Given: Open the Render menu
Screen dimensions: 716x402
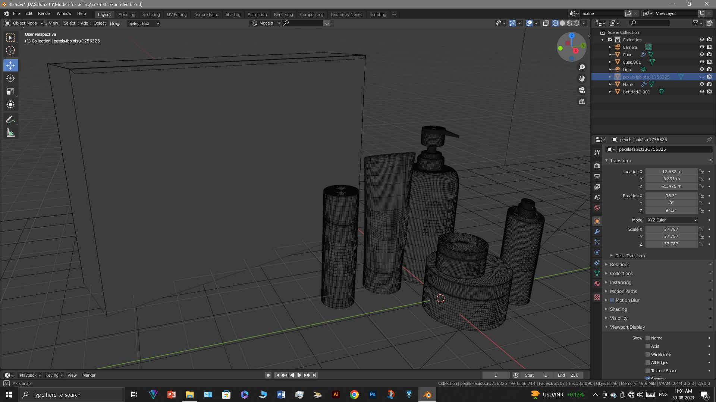Looking at the screenshot, I should click(44, 13).
